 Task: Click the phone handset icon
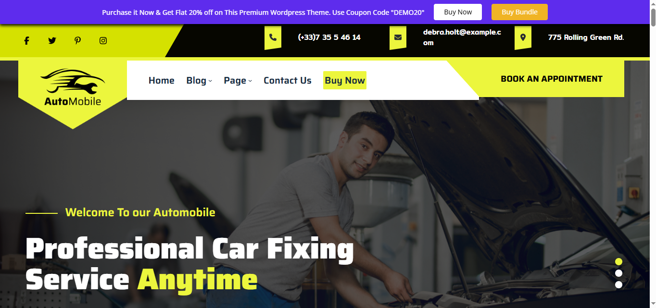tap(273, 37)
